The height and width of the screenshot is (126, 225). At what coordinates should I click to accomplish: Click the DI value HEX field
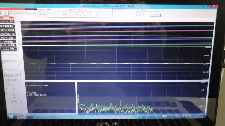45,10
